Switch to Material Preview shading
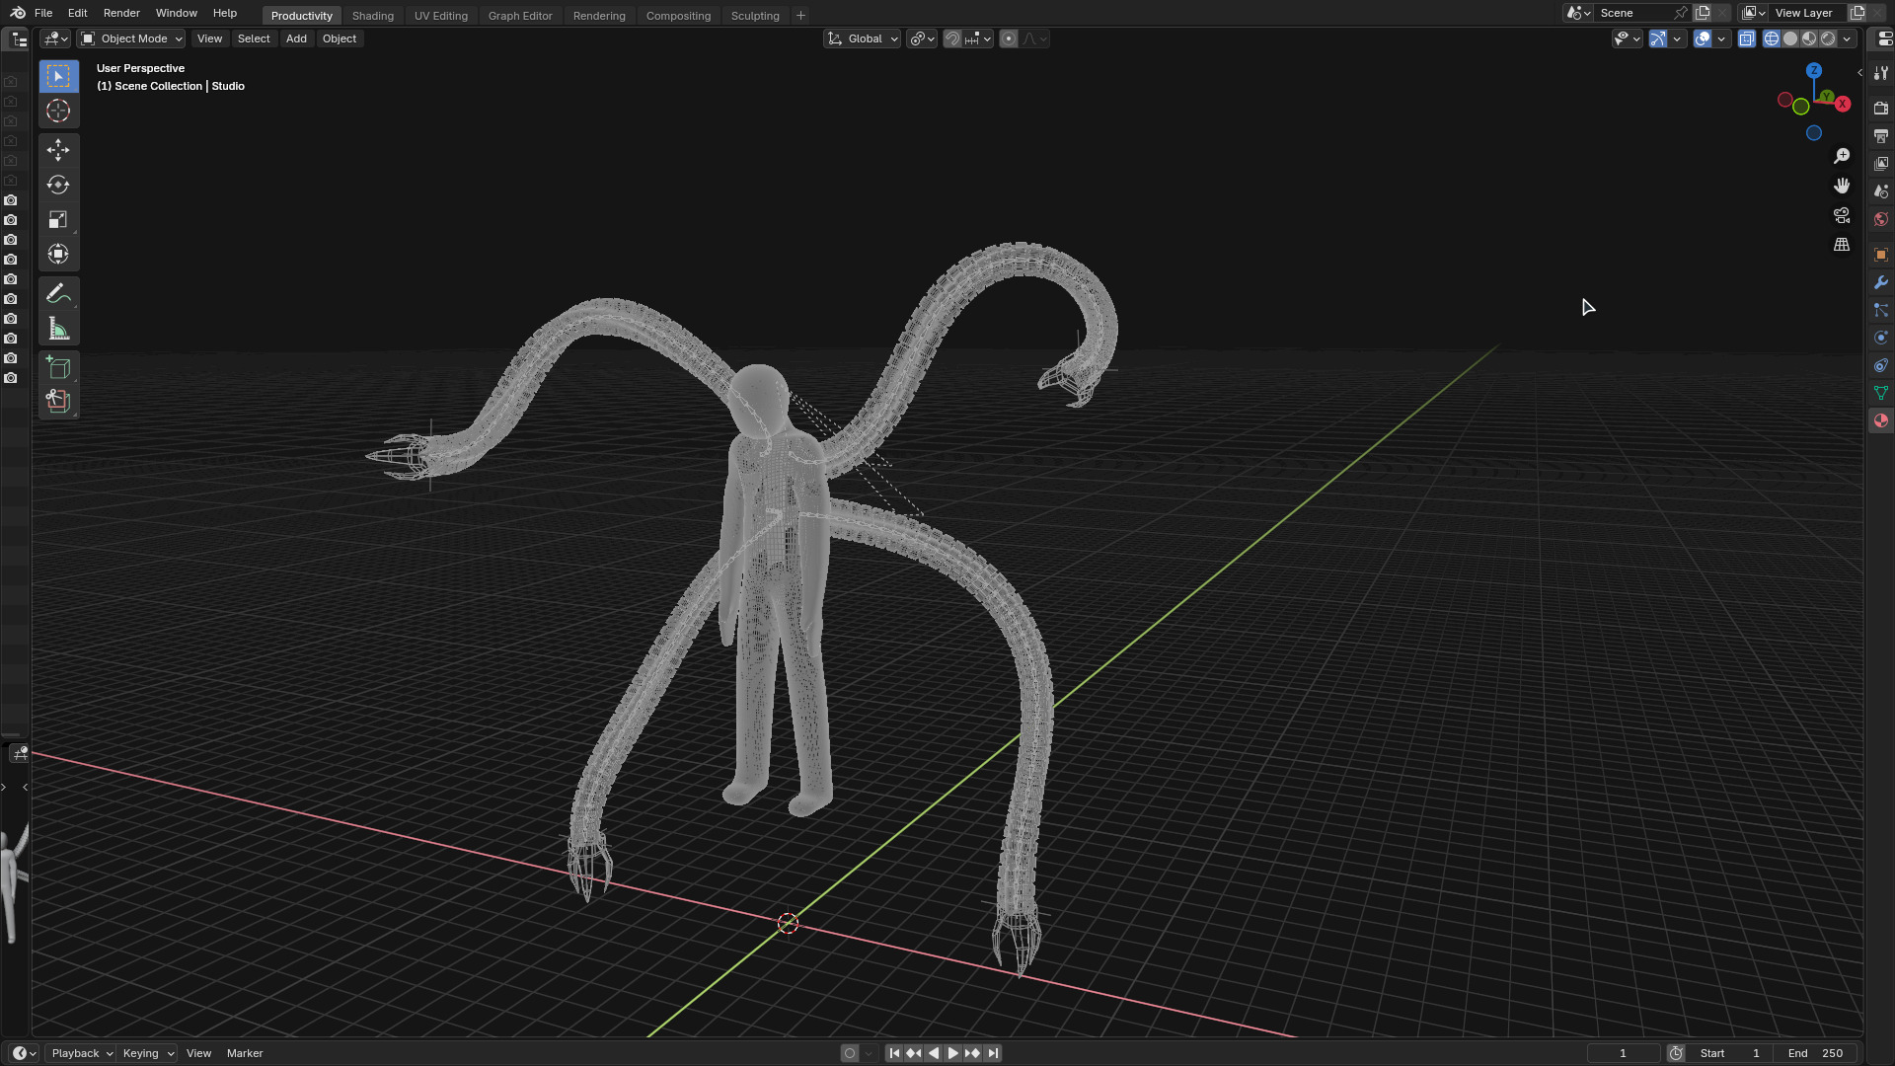Image resolution: width=1895 pixels, height=1066 pixels. point(1809,38)
